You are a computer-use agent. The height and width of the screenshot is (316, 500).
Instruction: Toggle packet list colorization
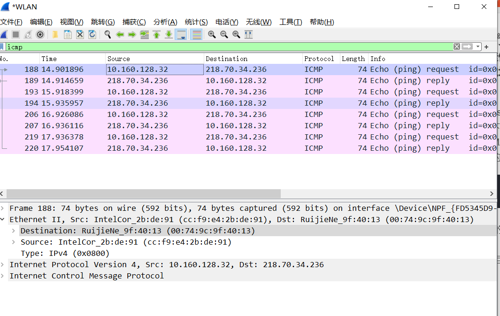(197, 34)
